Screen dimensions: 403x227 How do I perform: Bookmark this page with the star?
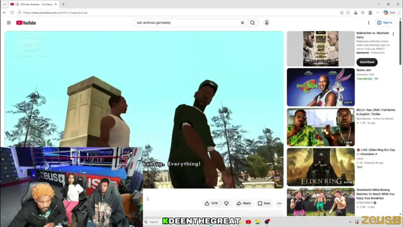pyautogui.click(x=348, y=13)
